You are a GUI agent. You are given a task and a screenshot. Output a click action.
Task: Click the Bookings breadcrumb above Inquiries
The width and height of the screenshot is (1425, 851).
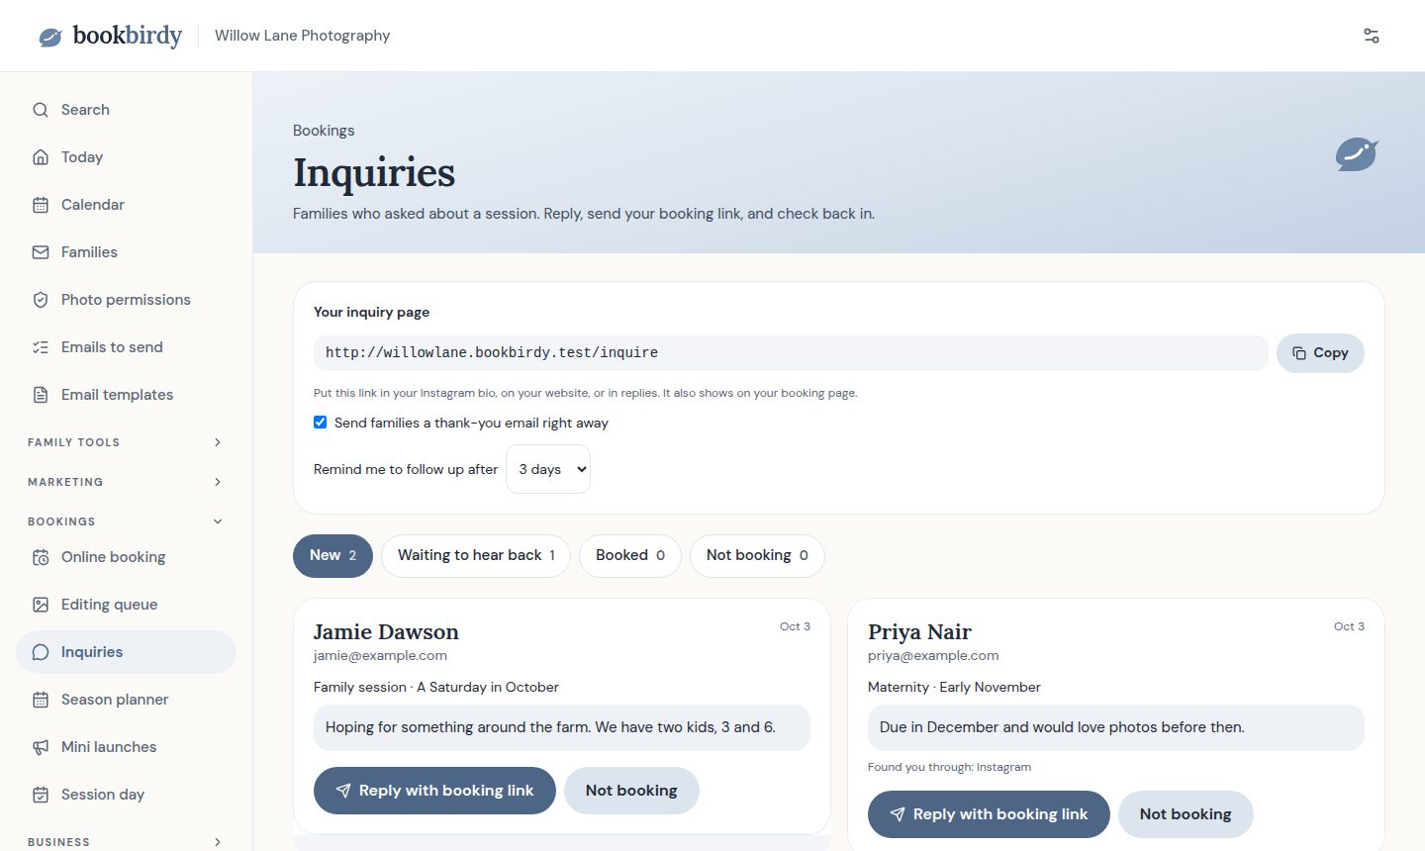click(x=324, y=131)
